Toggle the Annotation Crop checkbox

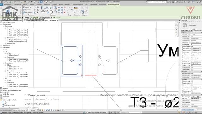(192, 85)
